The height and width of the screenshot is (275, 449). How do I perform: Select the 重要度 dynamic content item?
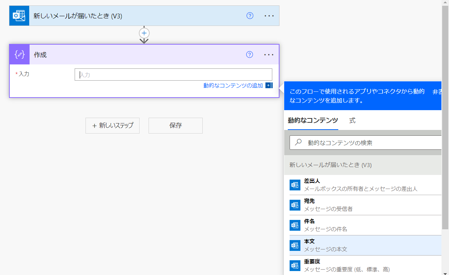pyautogui.click(x=365, y=266)
